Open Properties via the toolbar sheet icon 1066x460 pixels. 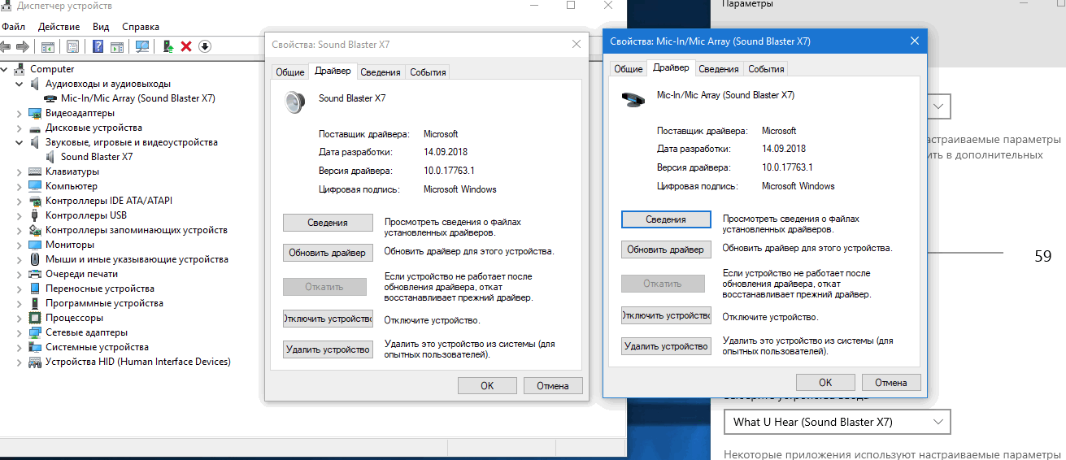click(x=73, y=46)
